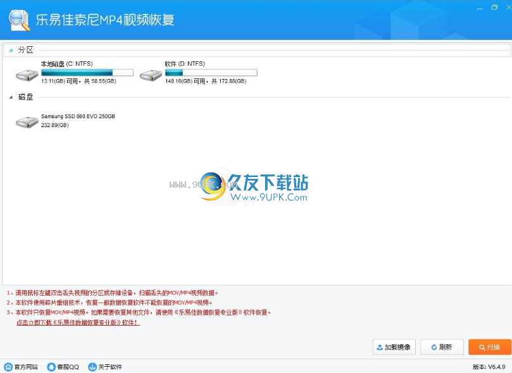This screenshot has width=512, height=373.
Task: Select the D: drive icon
Action: click(151, 75)
